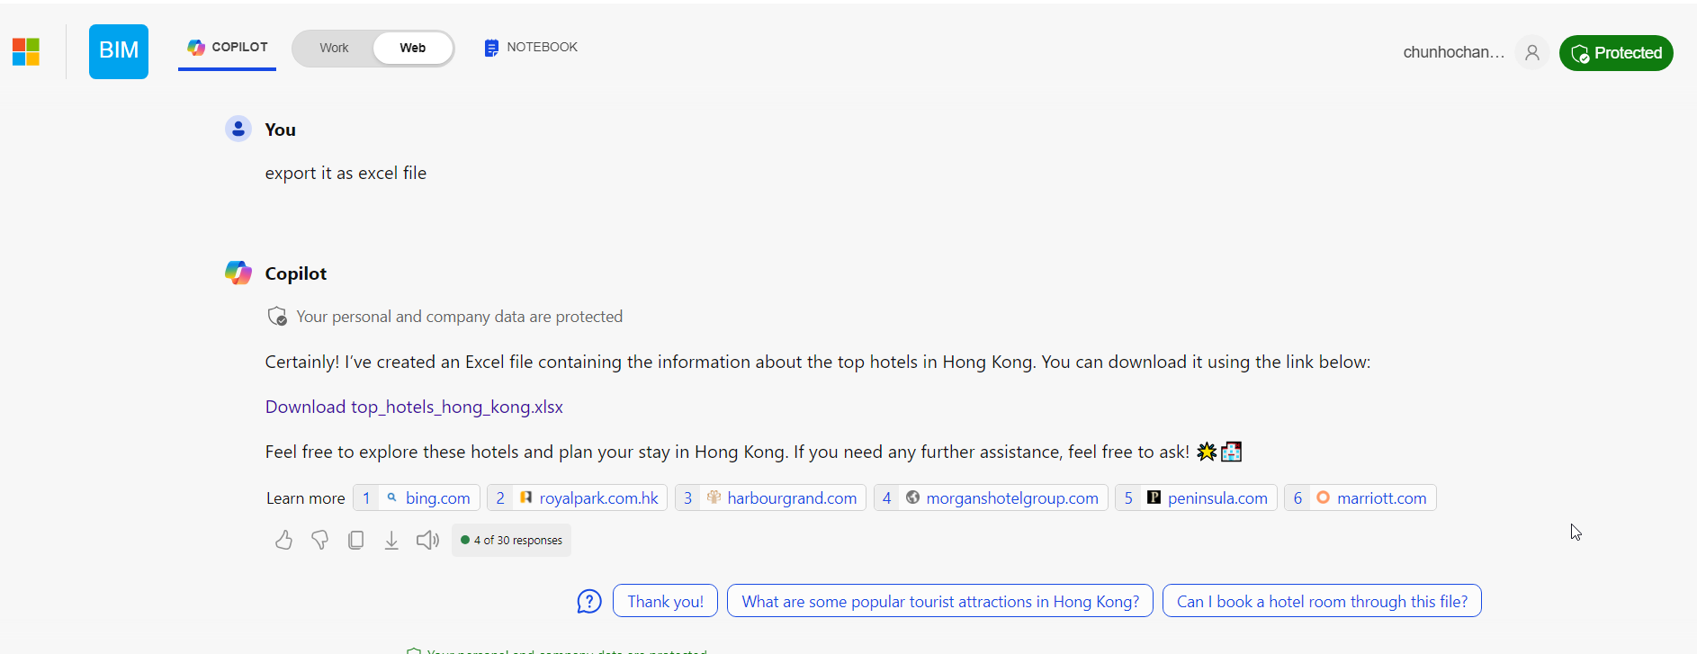Viewport: 1697px width, 654px height.
Task: Open bing.com source link
Action: [417, 497]
